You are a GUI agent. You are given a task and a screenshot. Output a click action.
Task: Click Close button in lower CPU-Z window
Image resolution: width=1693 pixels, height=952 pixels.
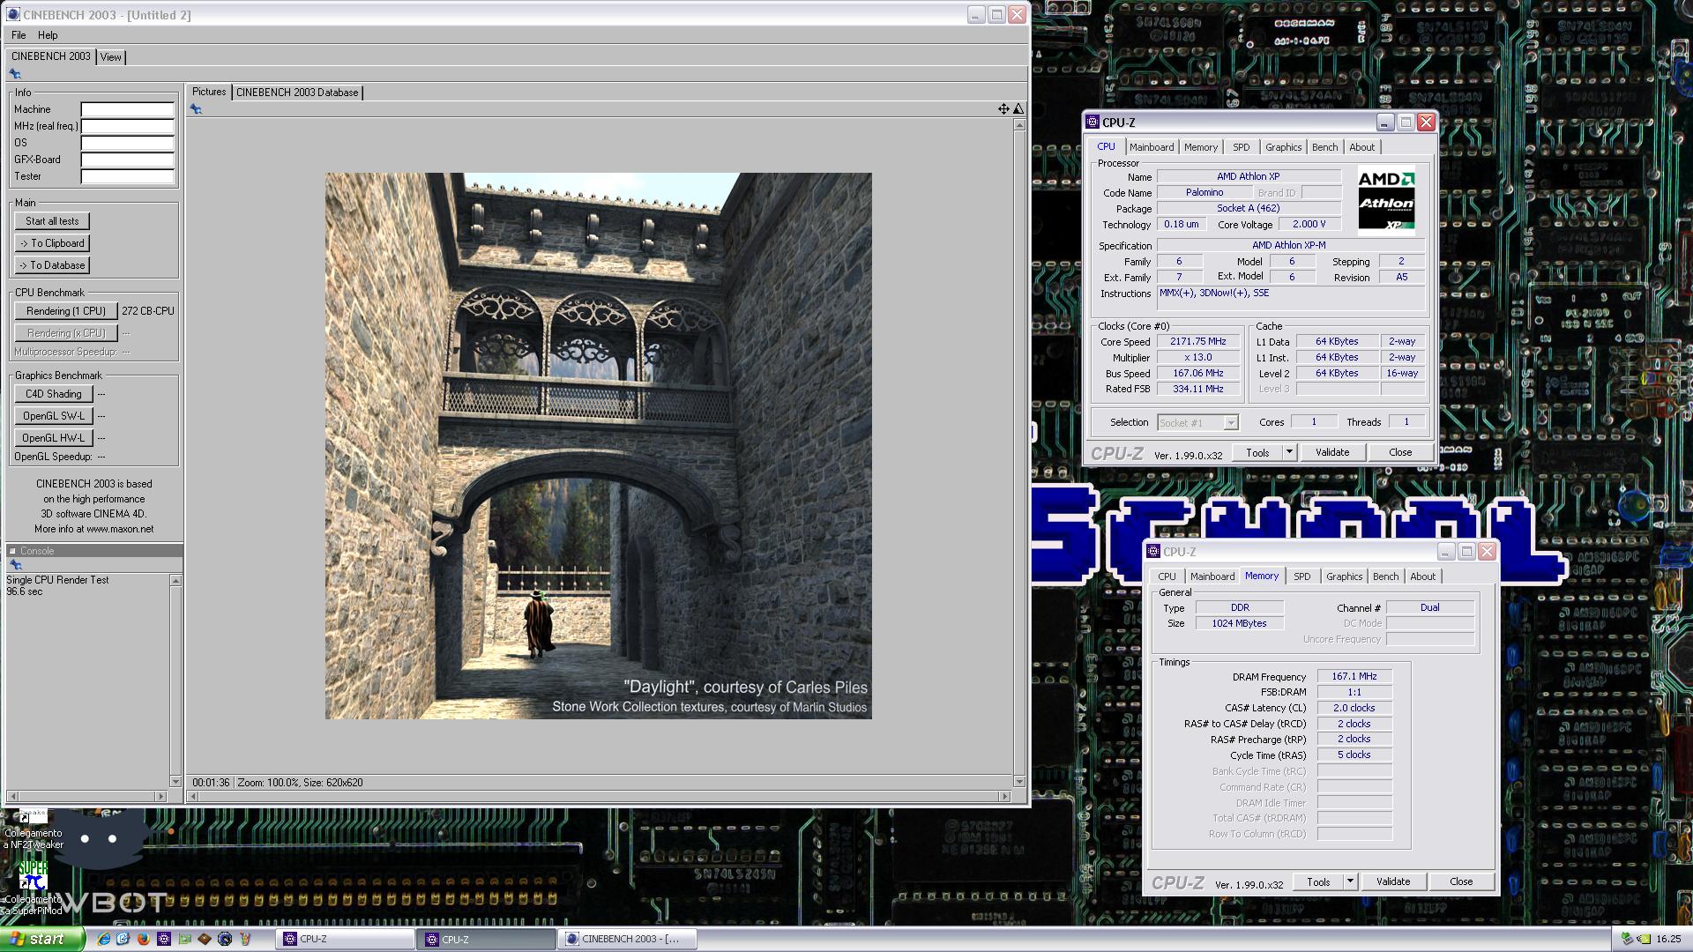(x=1460, y=881)
